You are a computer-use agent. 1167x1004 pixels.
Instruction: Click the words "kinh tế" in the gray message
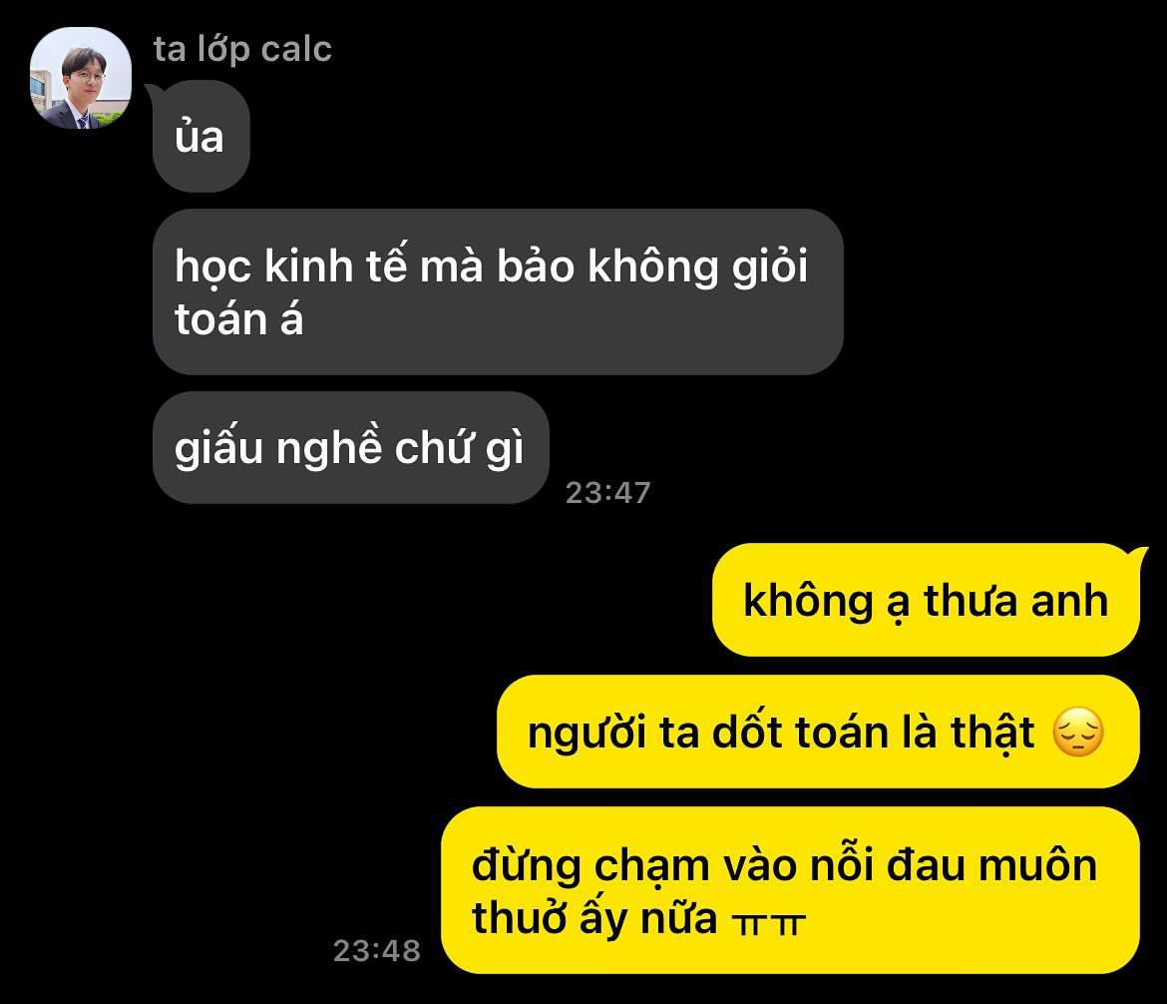pos(336,265)
